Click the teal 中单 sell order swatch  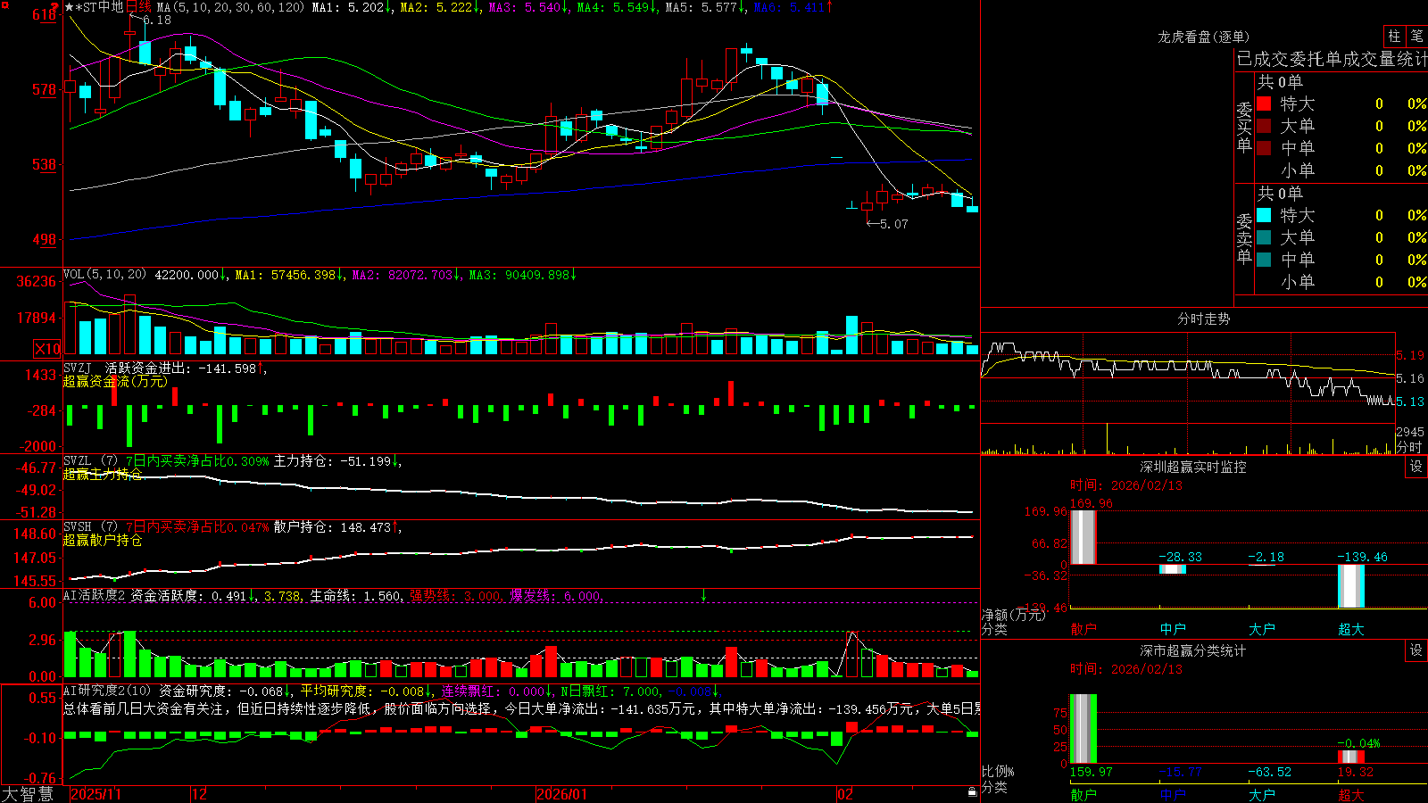1264,260
